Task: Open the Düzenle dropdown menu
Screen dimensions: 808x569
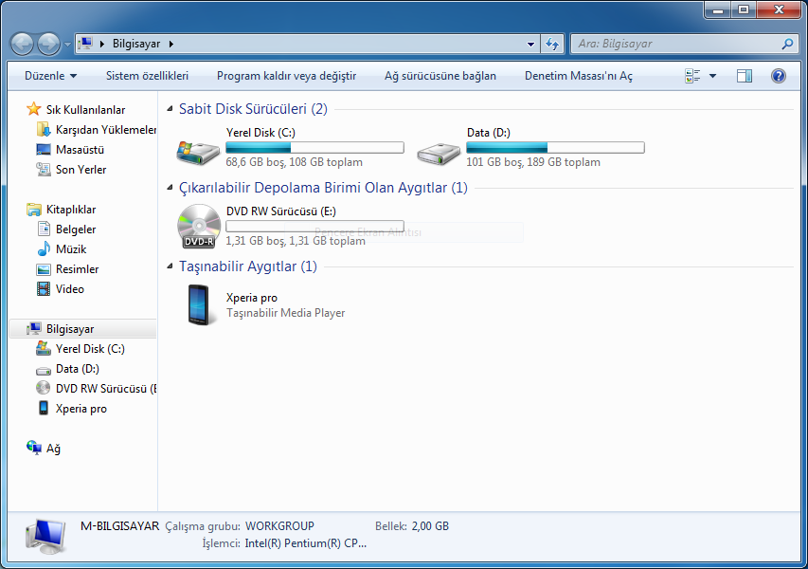Action: pyautogui.click(x=50, y=76)
